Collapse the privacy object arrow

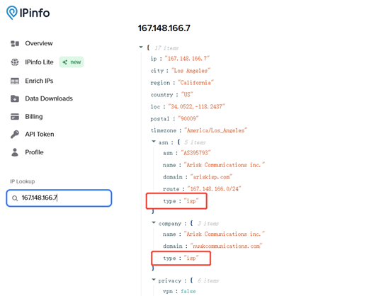154,280
